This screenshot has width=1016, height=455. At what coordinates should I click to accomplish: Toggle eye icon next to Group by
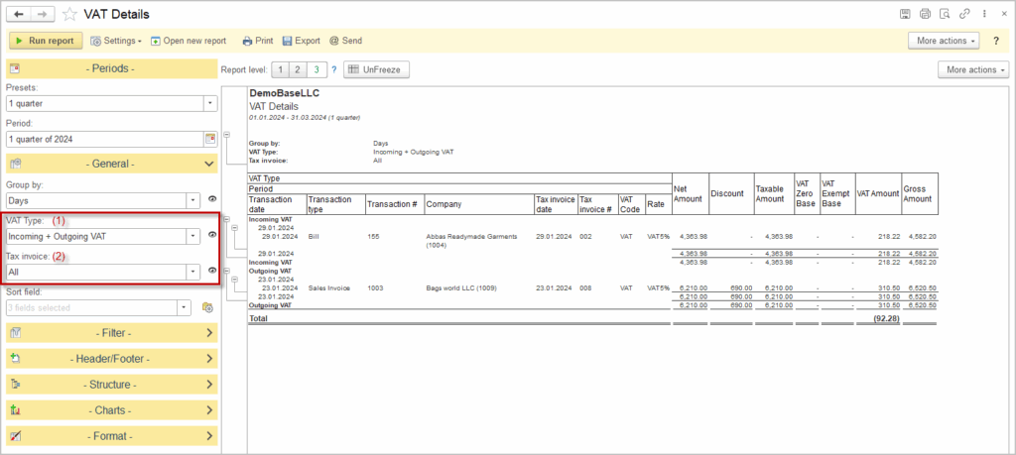[211, 200]
